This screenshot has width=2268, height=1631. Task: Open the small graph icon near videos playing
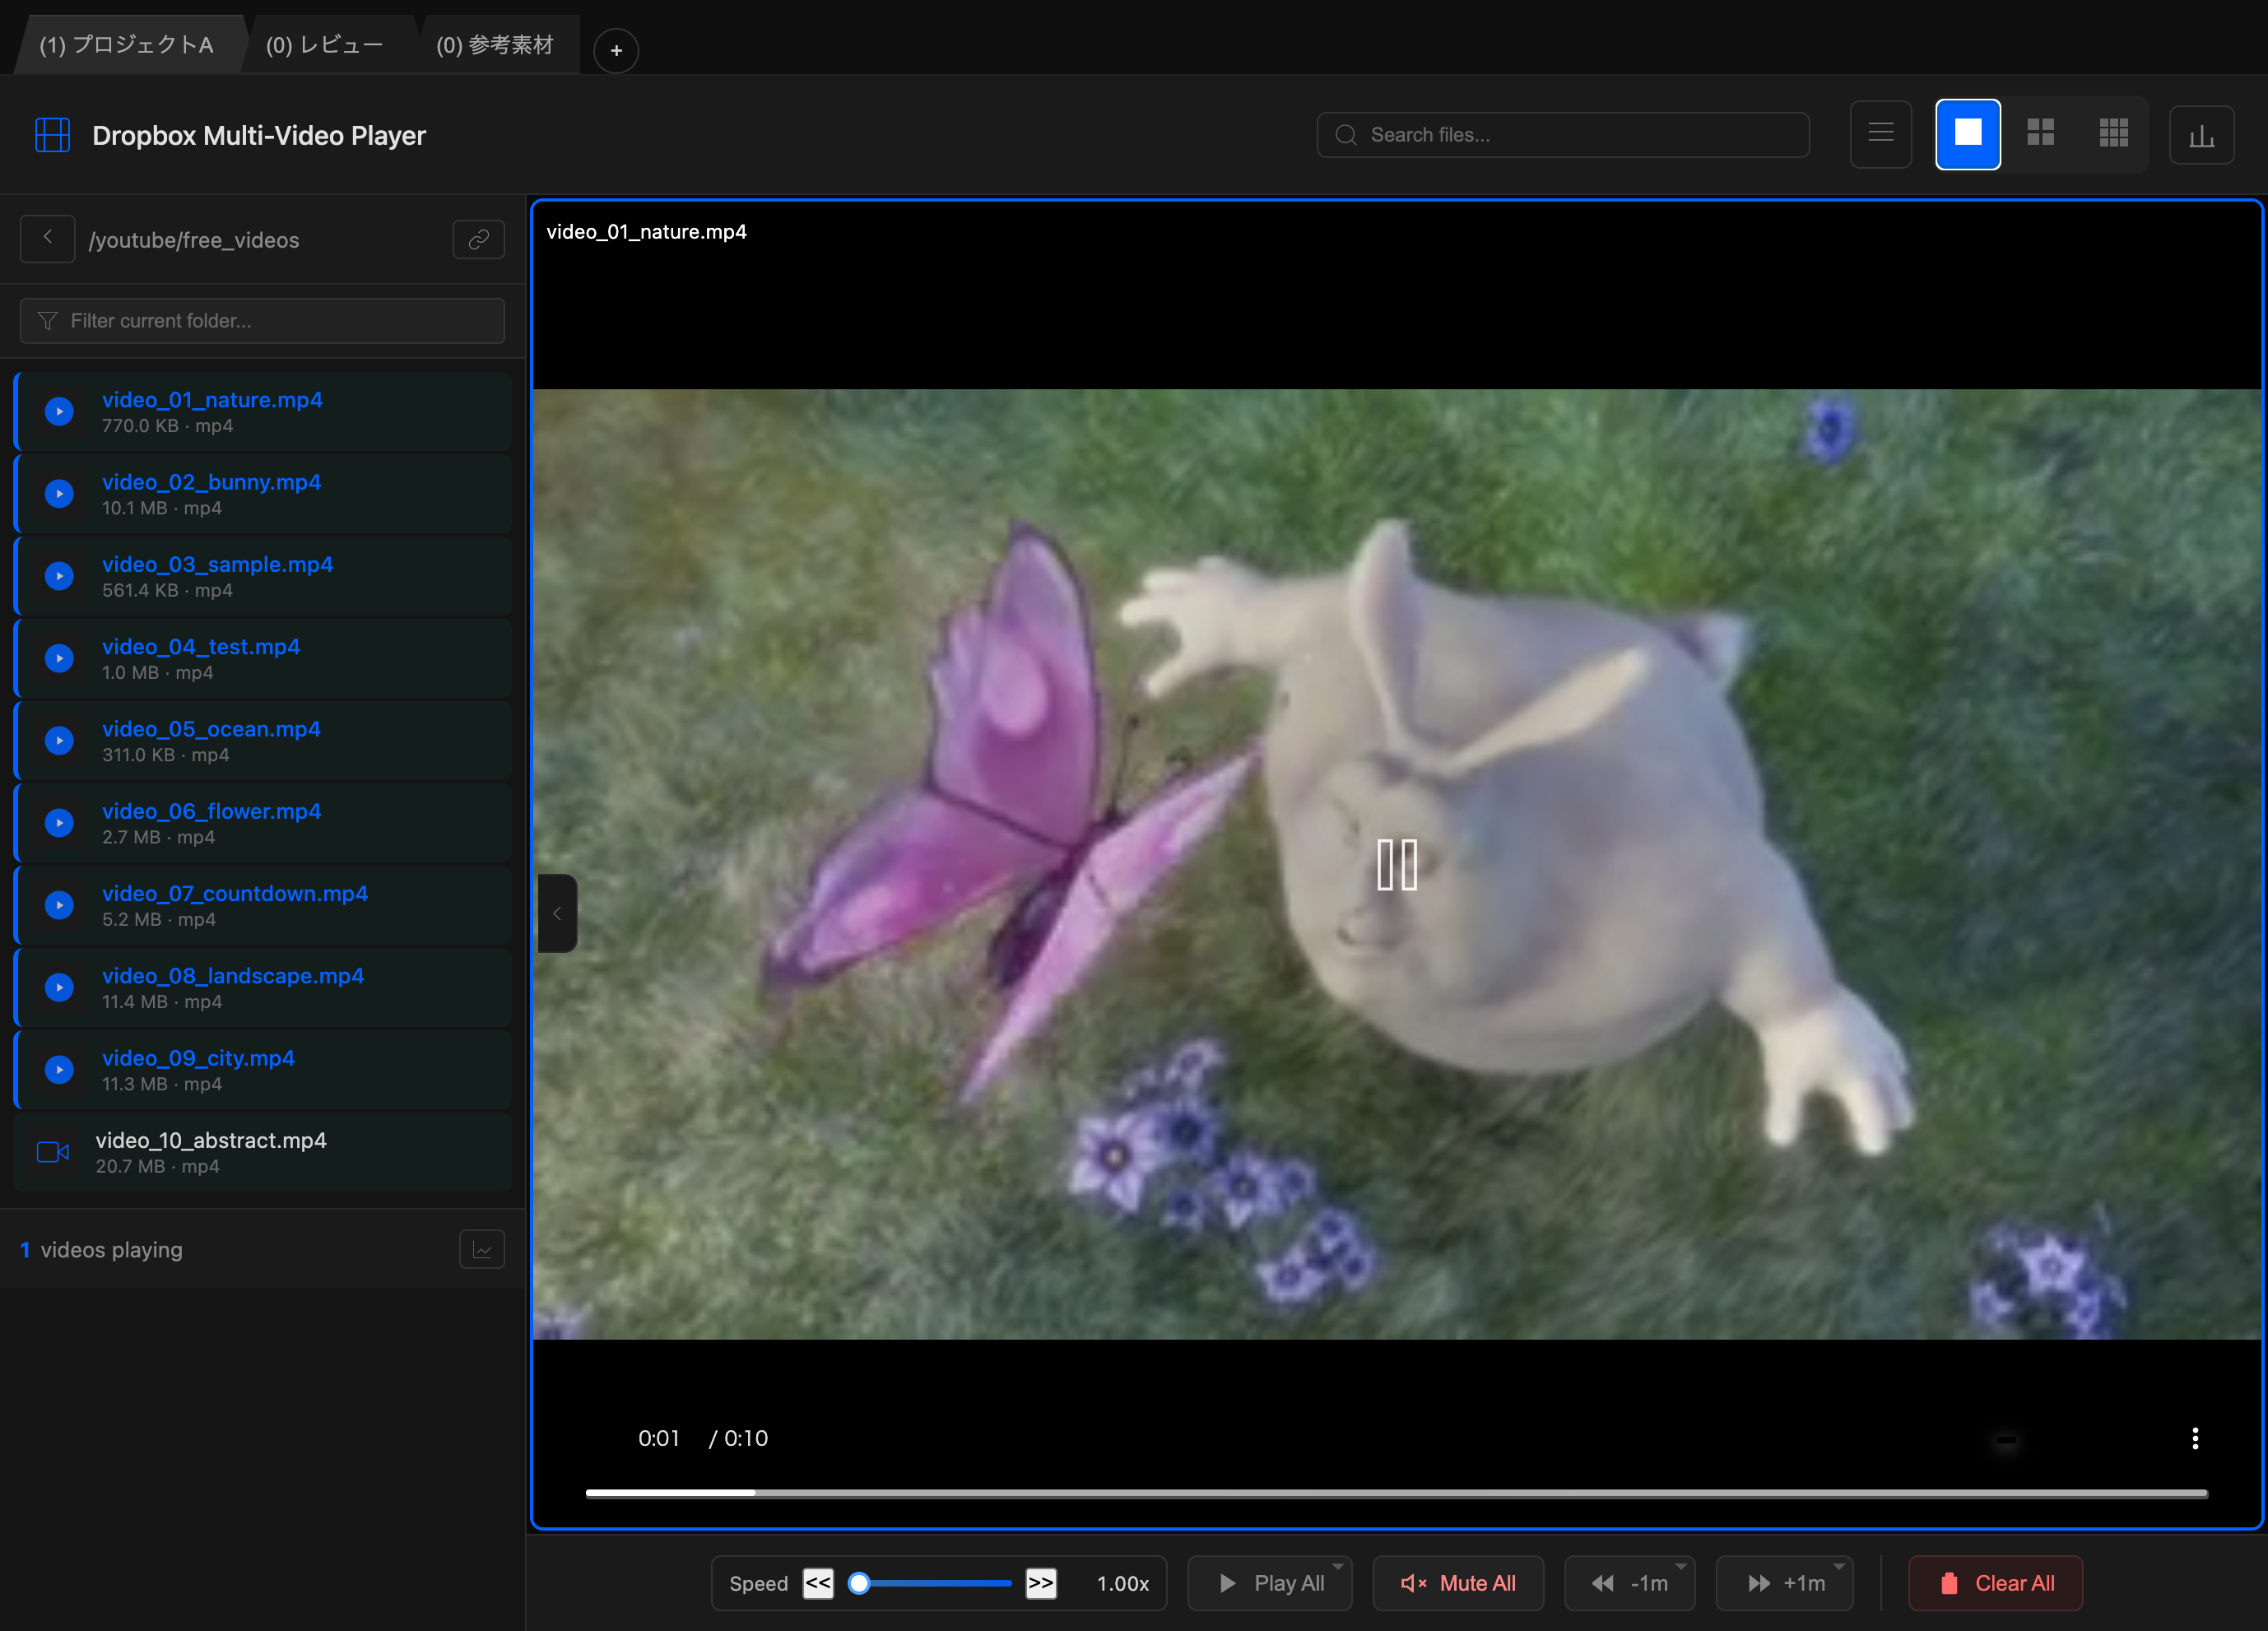click(x=481, y=1249)
